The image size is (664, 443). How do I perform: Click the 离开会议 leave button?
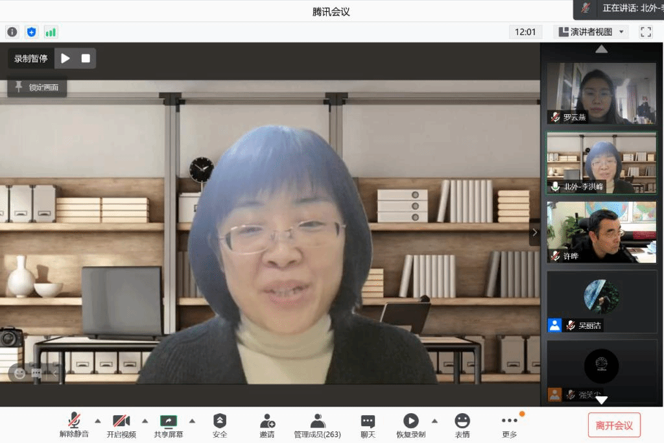[x=614, y=425]
